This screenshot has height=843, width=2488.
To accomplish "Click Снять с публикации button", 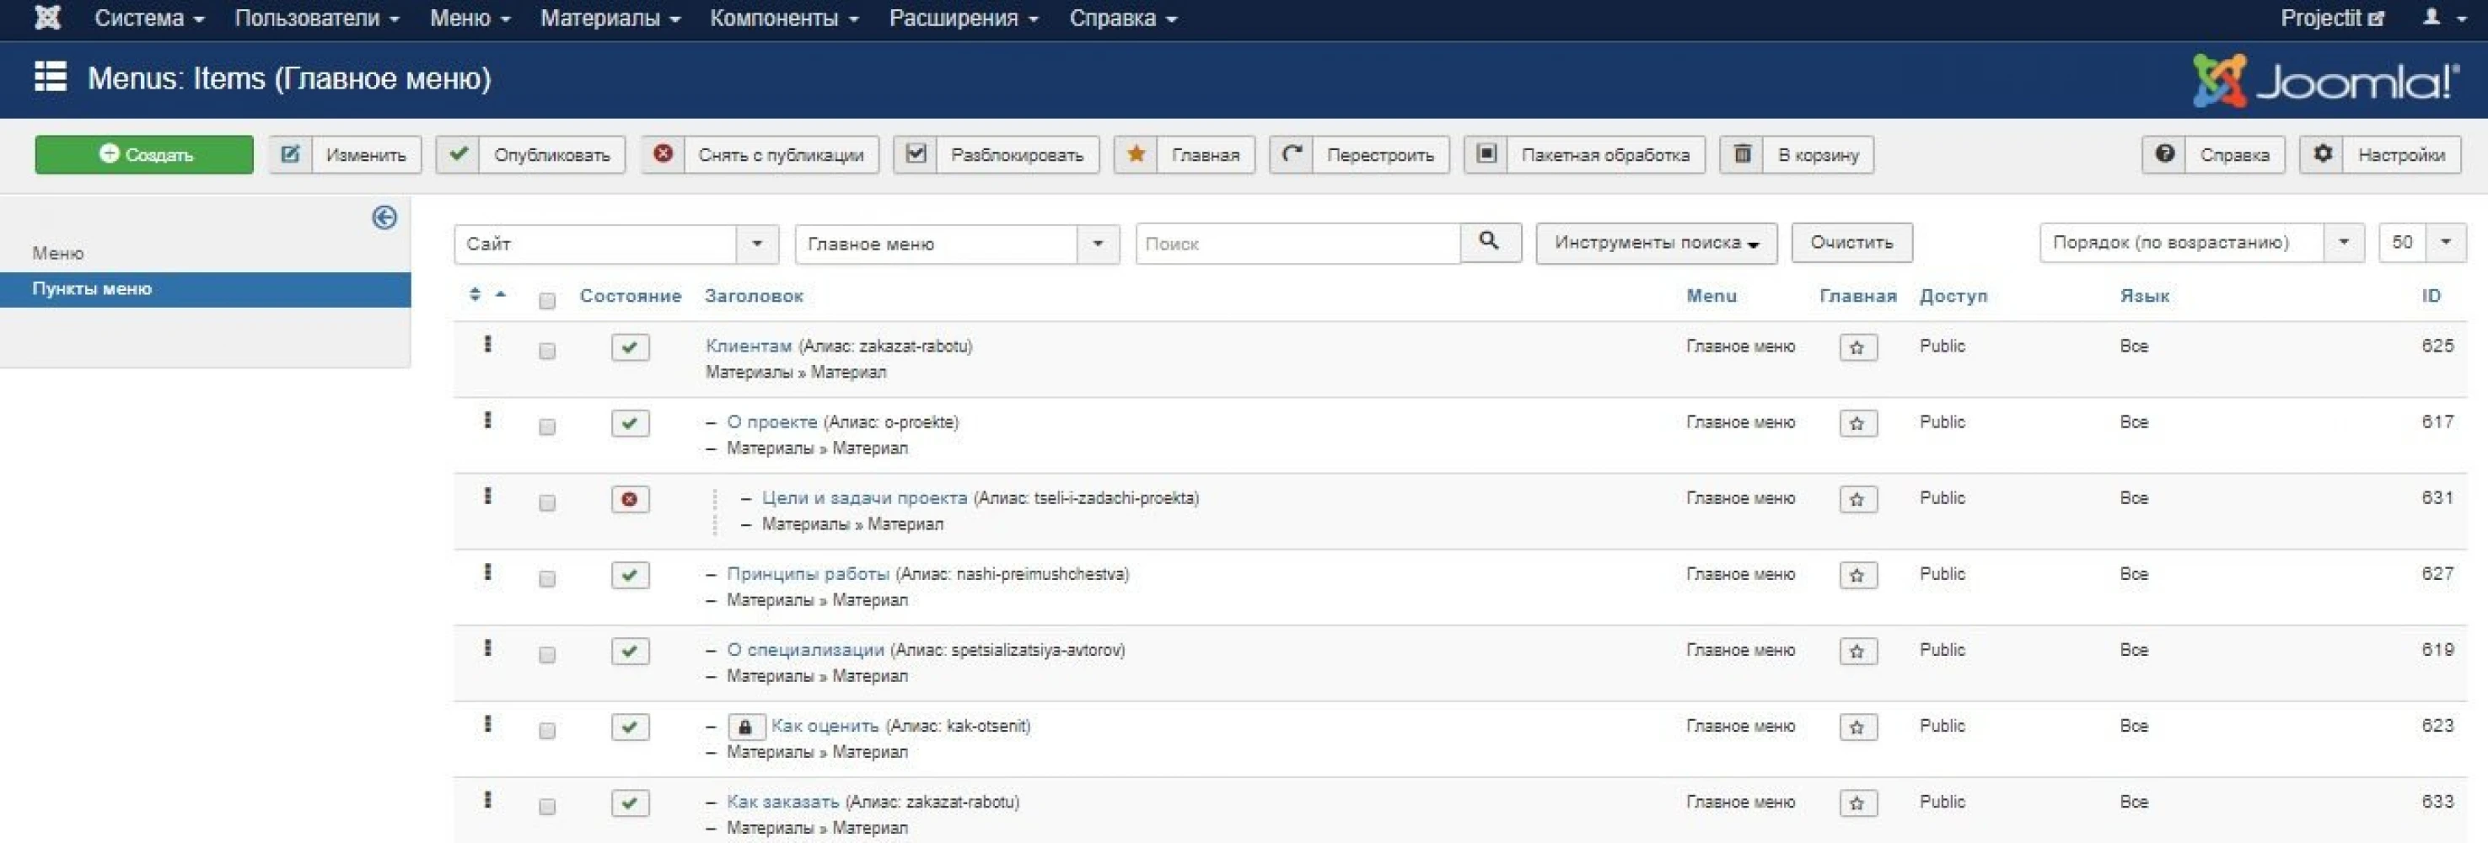I will (759, 154).
